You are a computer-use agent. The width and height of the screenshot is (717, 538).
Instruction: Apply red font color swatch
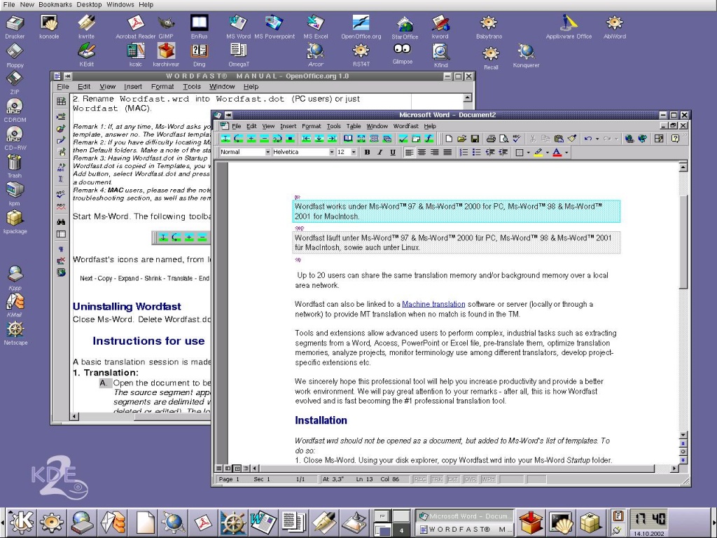[557, 152]
